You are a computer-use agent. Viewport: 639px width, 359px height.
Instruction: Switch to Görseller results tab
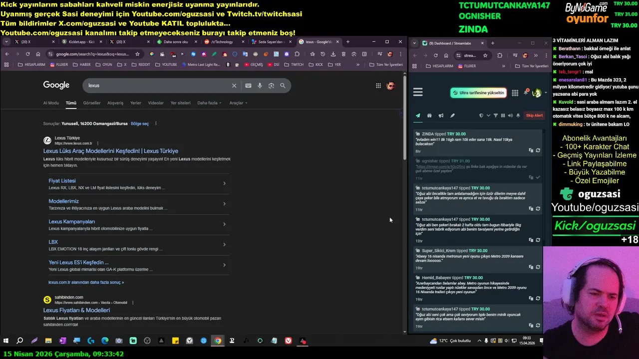(92, 103)
